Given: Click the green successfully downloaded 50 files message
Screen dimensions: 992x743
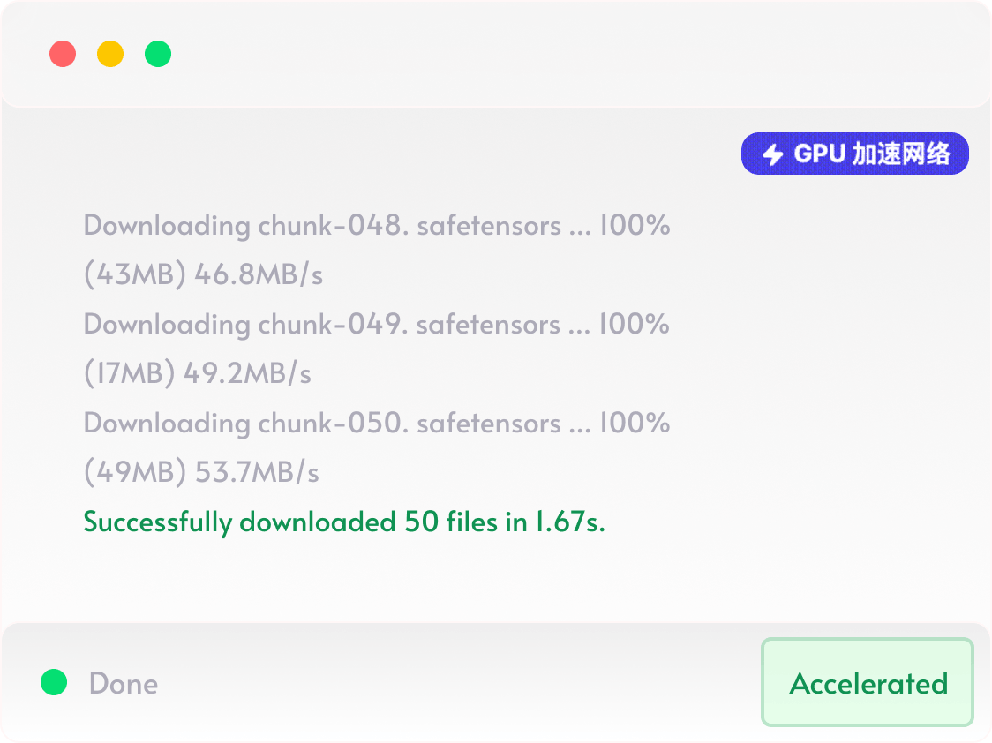Looking at the screenshot, I should pos(344,522).
